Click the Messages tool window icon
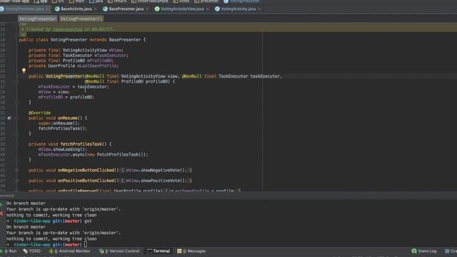Viewport: 457px width, 257px height. pos(179,251)
